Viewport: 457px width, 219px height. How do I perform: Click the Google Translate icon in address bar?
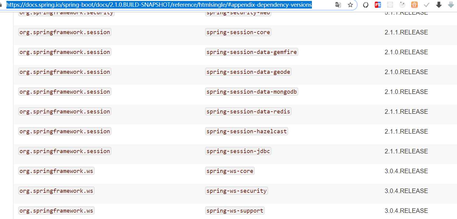(x=338, y=5)
